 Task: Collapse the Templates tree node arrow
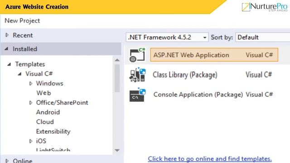pyautogui.click(x=9, y=64)
